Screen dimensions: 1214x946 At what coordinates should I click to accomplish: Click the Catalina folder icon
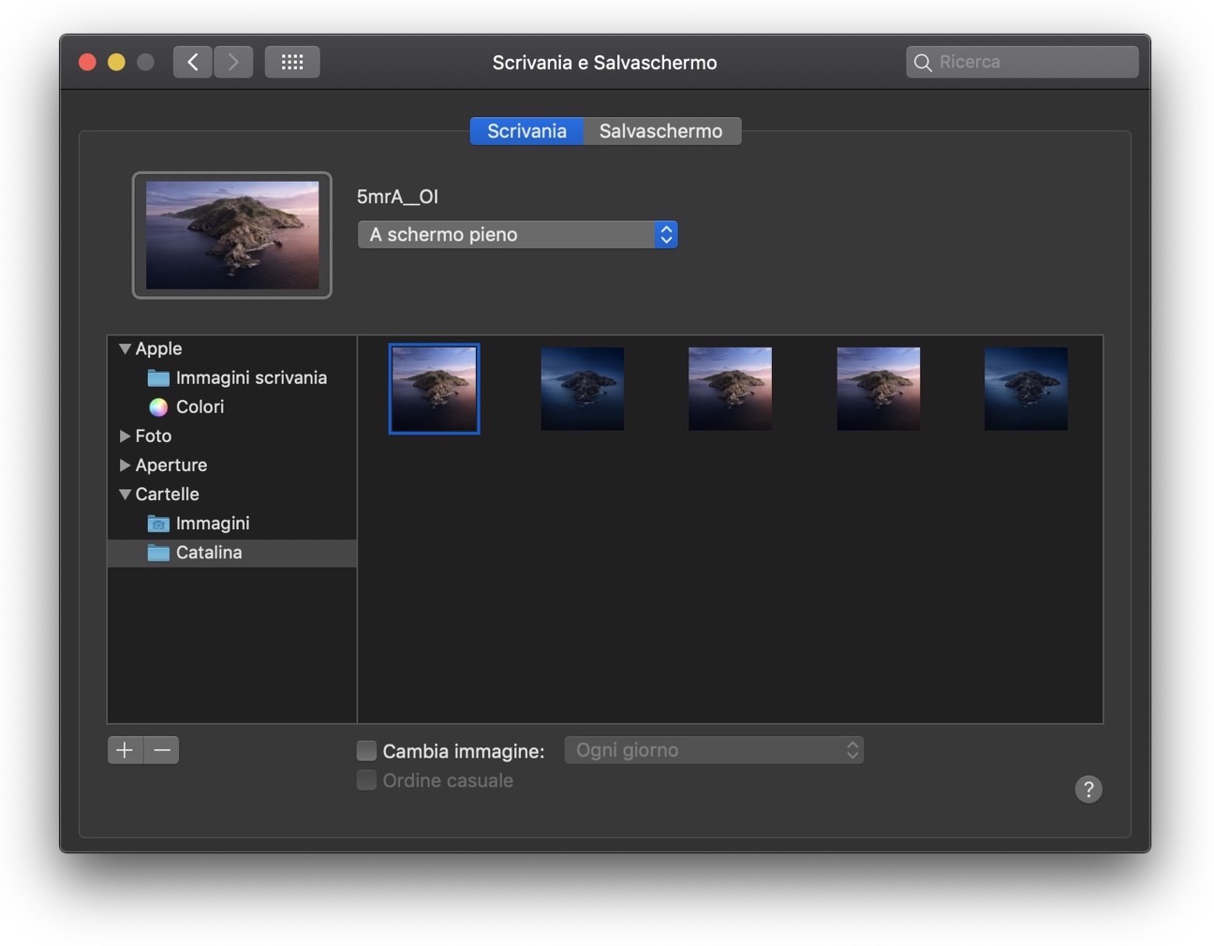(158, 553)
